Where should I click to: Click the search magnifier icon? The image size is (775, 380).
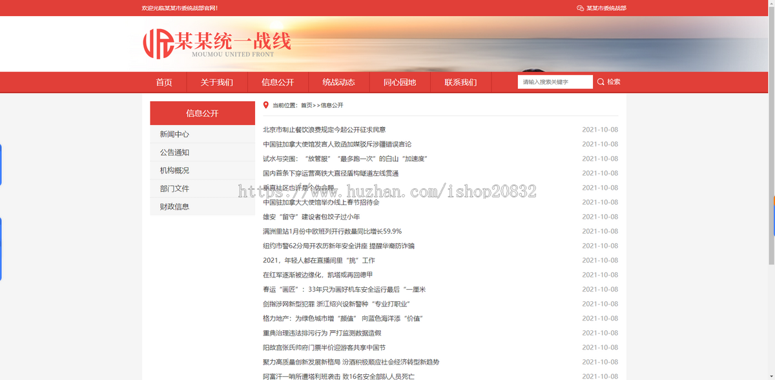tap(601, 82)
